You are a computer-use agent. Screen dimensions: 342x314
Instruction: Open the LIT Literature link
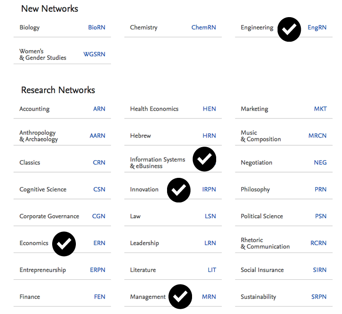[x=212, y=270]
